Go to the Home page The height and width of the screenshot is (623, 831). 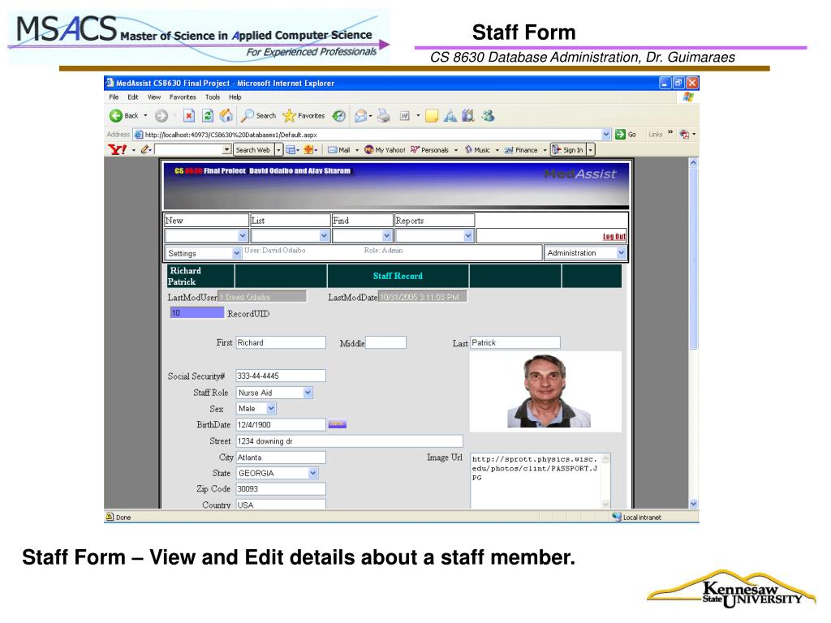tap(226, 115)
